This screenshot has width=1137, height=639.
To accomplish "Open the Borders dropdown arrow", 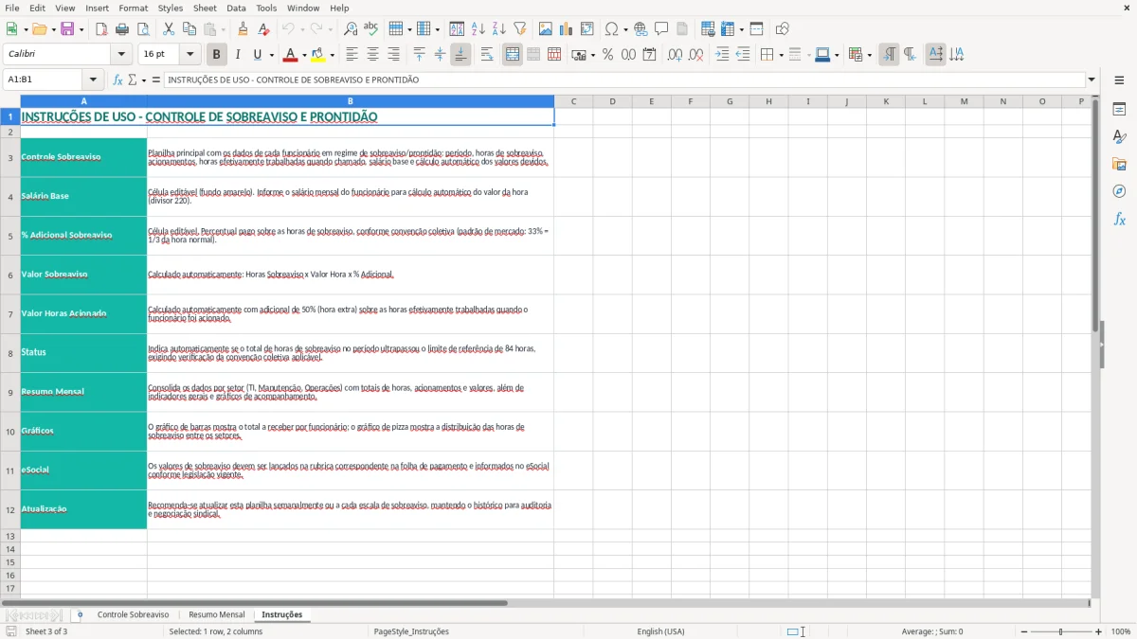I will [780, 55].
